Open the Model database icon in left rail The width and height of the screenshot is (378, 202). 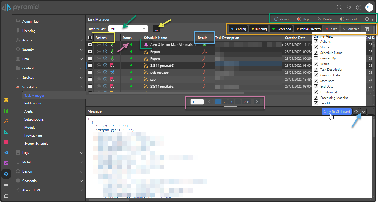[6, 100]
